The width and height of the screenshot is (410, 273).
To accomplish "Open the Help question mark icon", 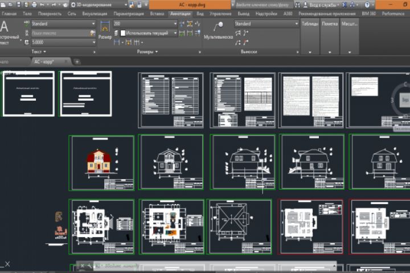I will [x=367, y=5].
